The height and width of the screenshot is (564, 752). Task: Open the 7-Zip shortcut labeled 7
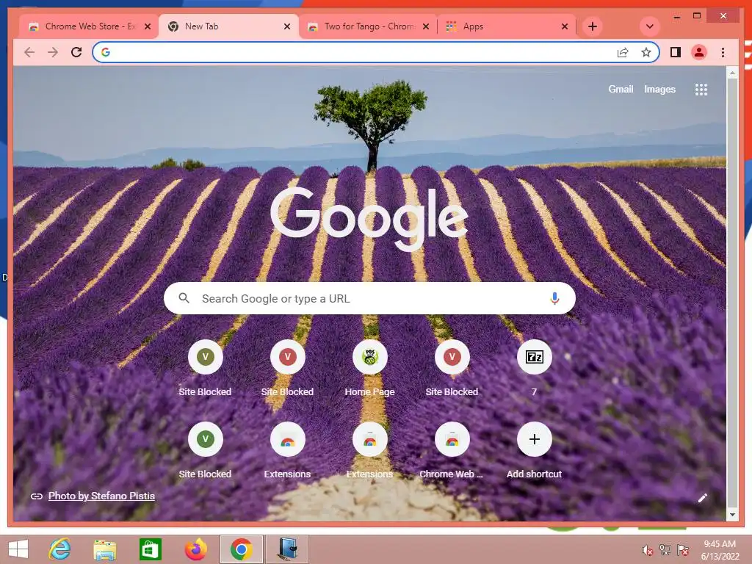[x=535, y=368]
